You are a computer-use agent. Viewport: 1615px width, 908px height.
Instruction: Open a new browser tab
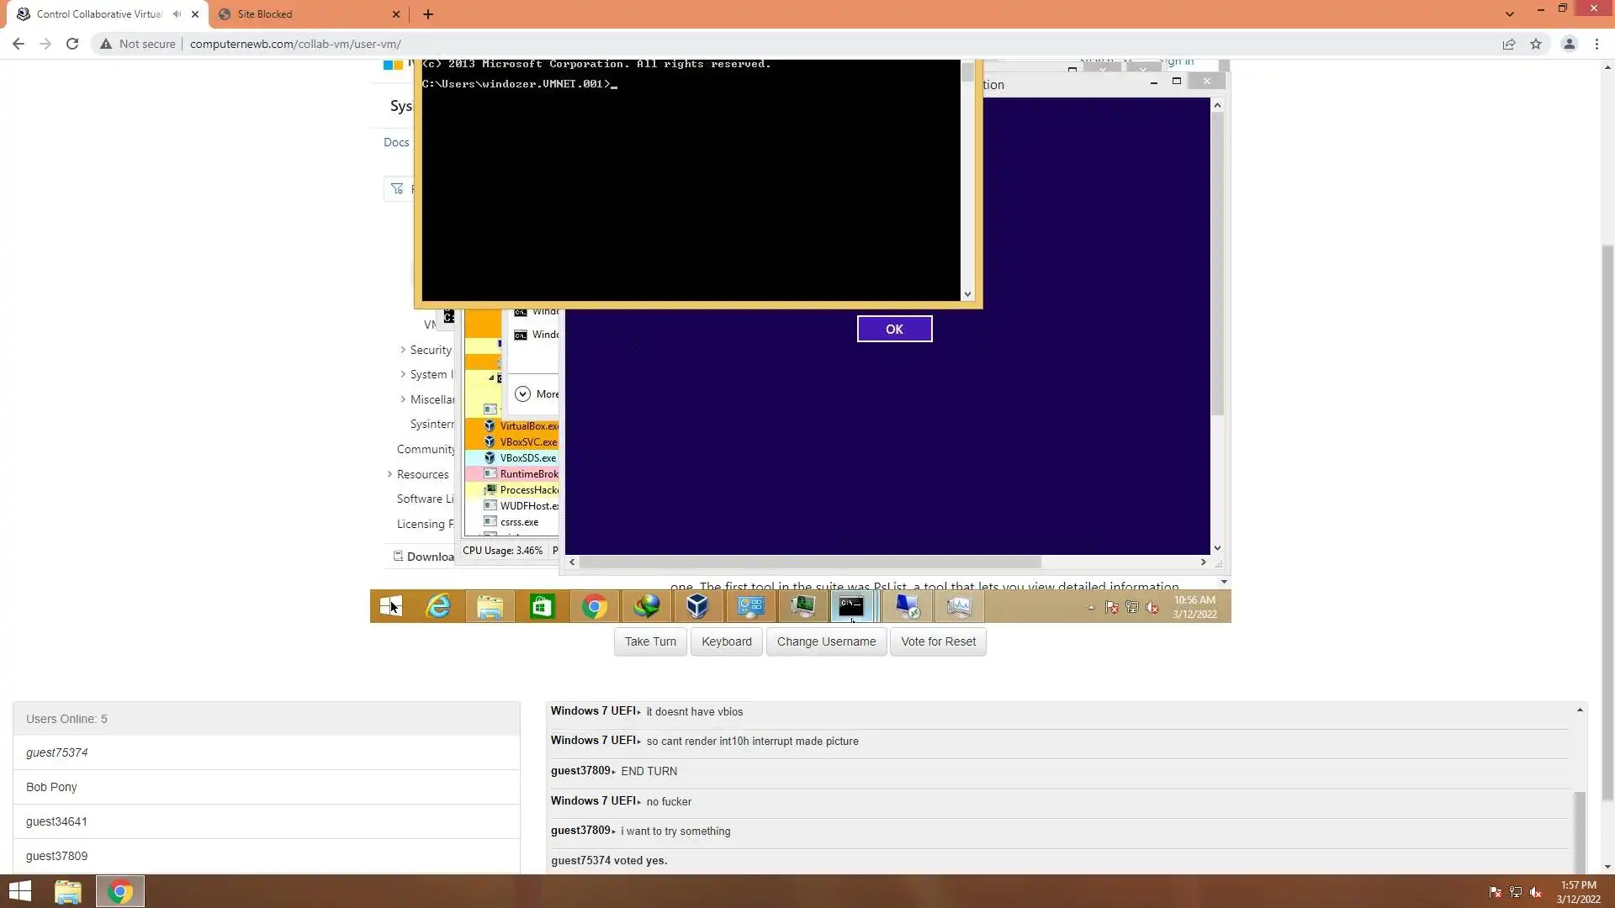coord(428,14)
